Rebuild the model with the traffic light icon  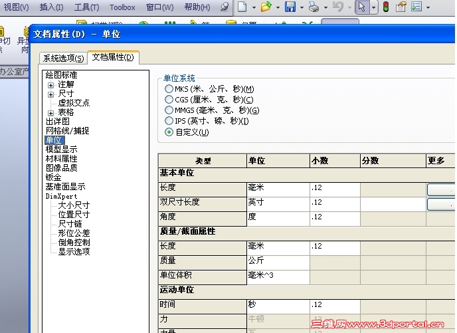tap(386, 7)
